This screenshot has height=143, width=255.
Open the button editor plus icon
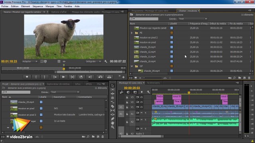(124, 77)
